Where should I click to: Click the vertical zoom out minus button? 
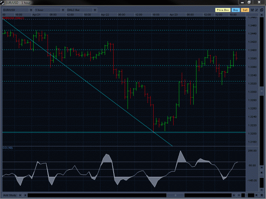coord(262,190)
